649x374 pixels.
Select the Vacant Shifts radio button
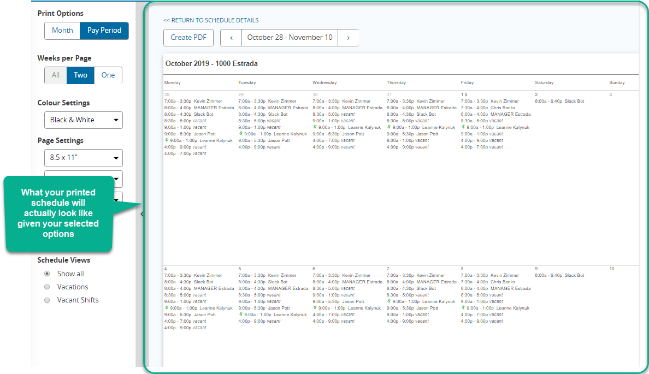[x=47, y=300]
